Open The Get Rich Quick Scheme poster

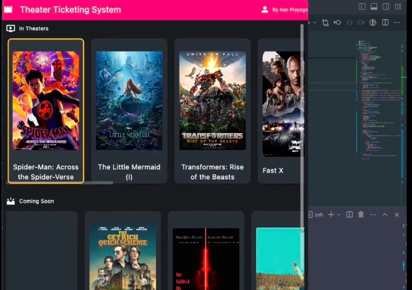(123, 257)
